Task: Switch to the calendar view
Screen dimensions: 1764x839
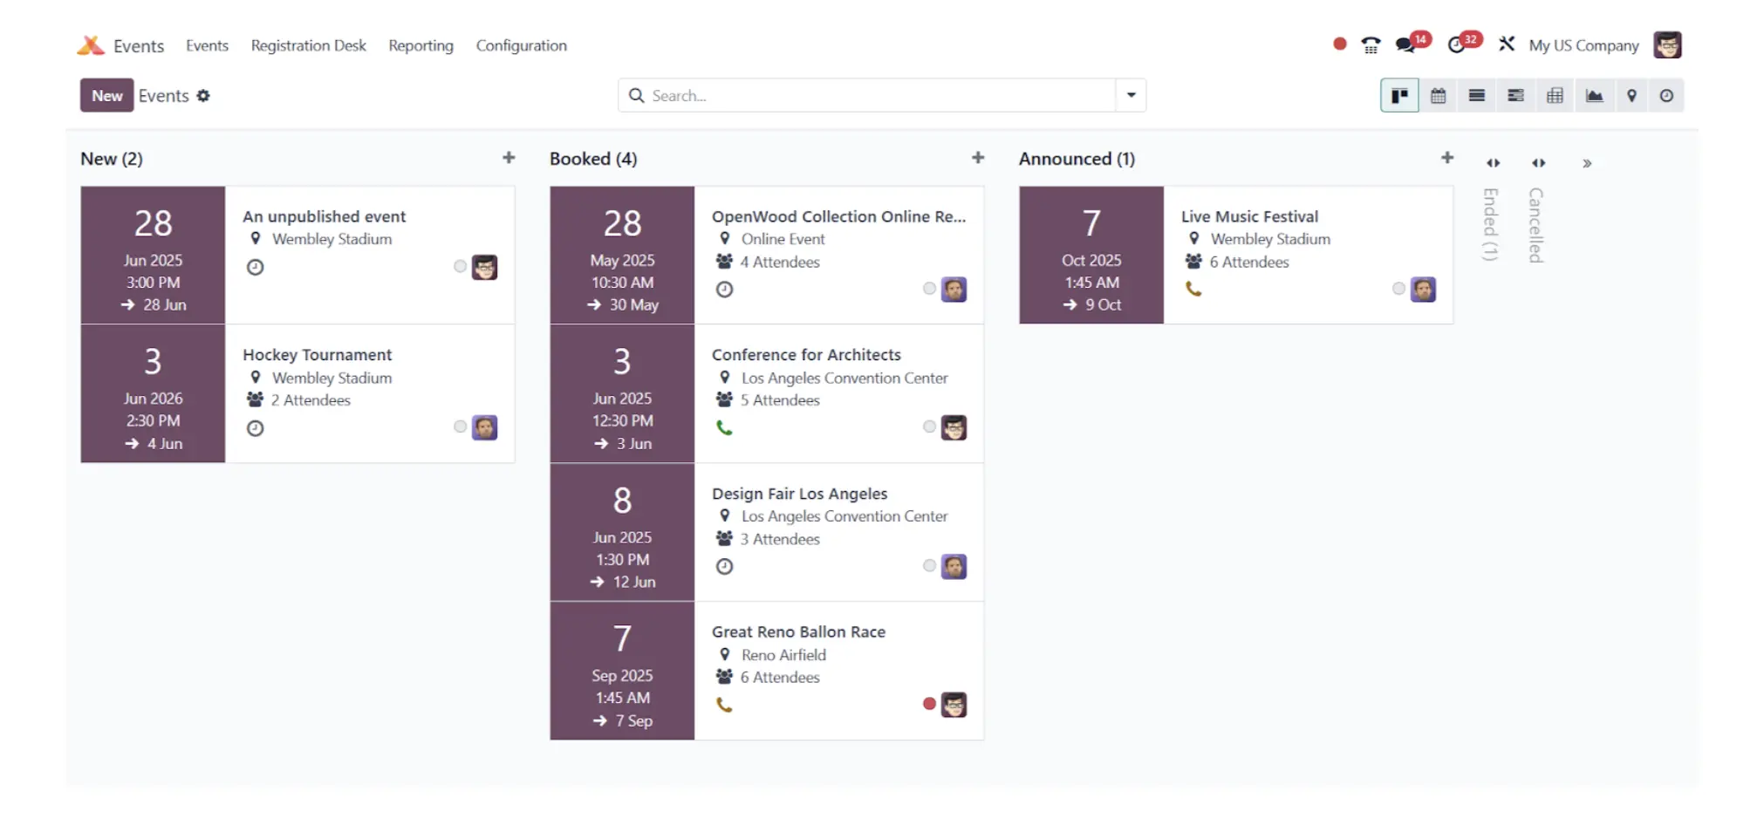Action: [x=1438, y=96]
